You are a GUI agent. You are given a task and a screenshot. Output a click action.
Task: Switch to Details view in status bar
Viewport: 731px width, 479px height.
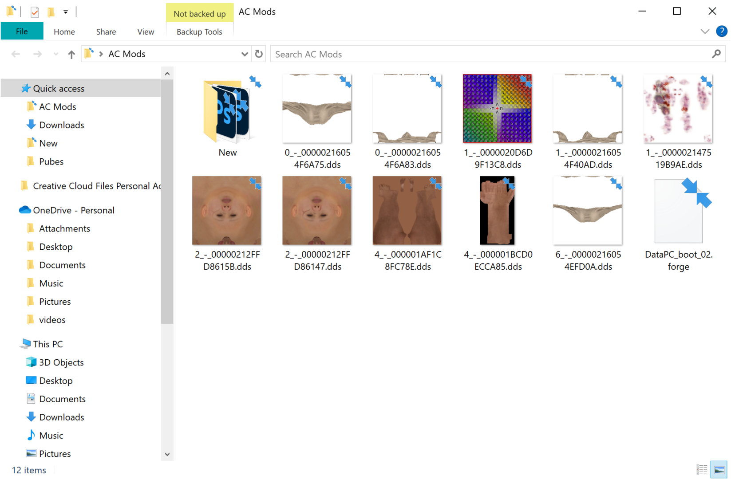pos(702,469)
